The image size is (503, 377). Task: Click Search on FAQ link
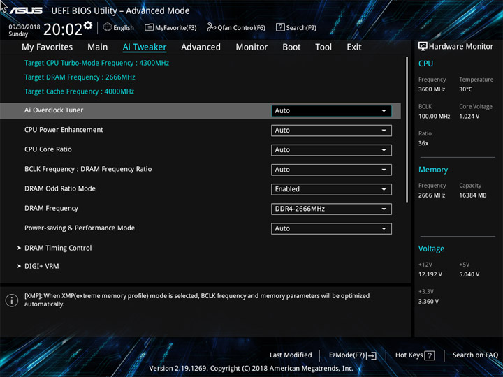(x=475, y=355)
